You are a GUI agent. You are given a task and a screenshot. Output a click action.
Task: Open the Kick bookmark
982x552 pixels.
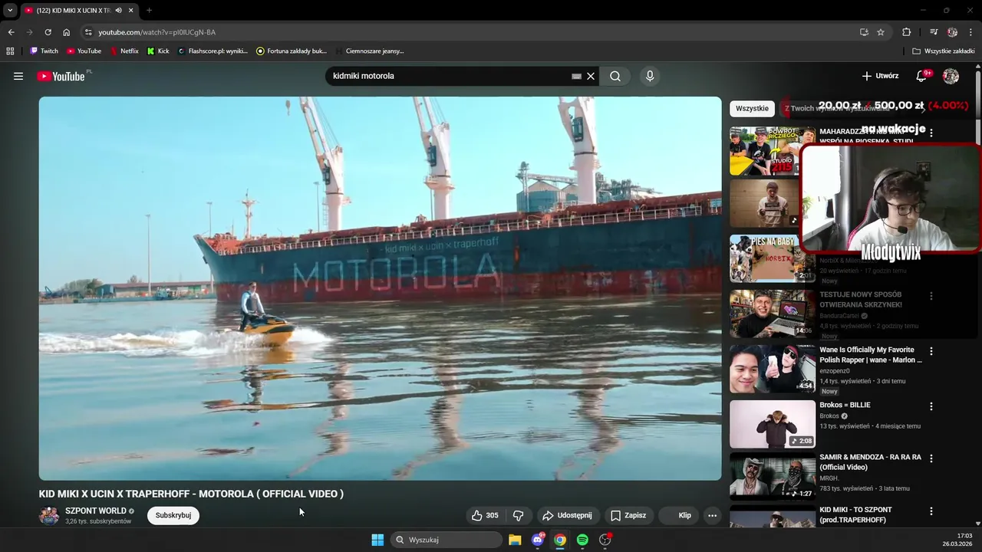click(x=158, y=51)
